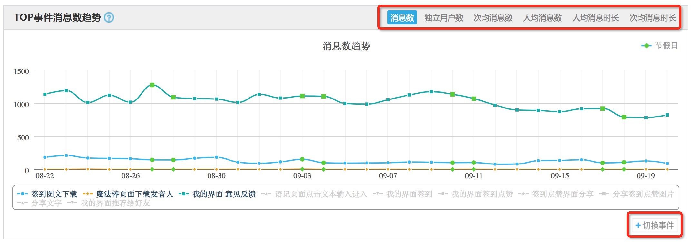The image size is (693, 244).
Task: Click the peak data point on green line
Action: [x=152, y=85]
